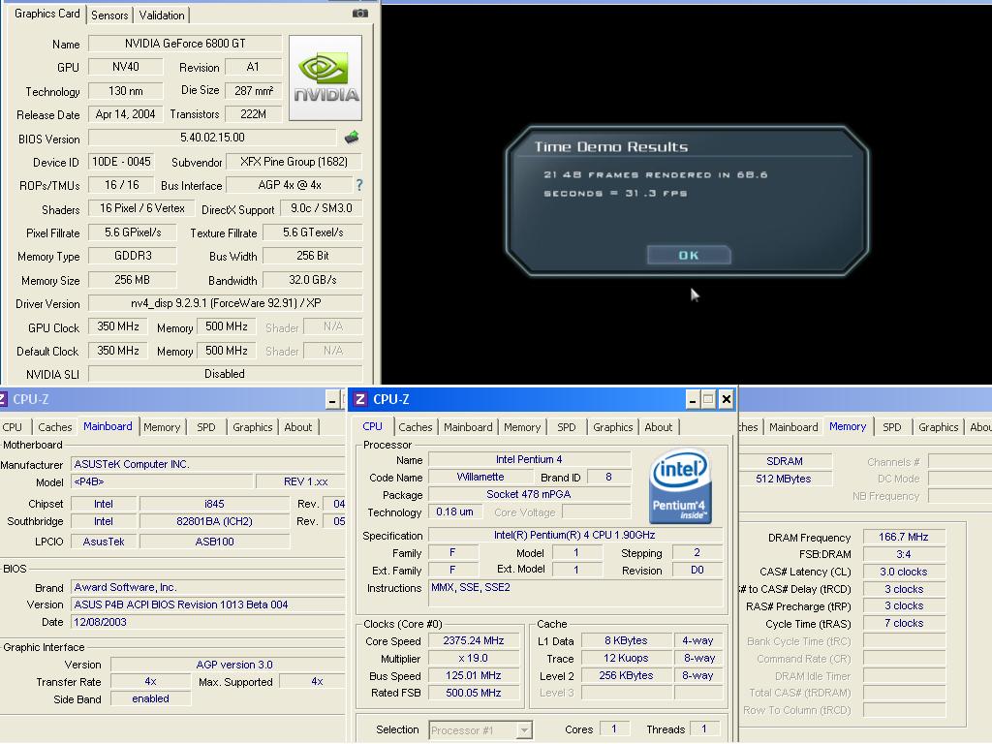
Task: Select CPU tab in front CPU-Z window
Action: 373,426
